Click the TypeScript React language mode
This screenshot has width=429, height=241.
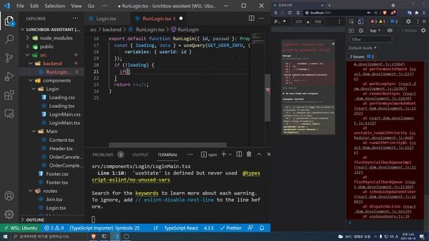181,228
